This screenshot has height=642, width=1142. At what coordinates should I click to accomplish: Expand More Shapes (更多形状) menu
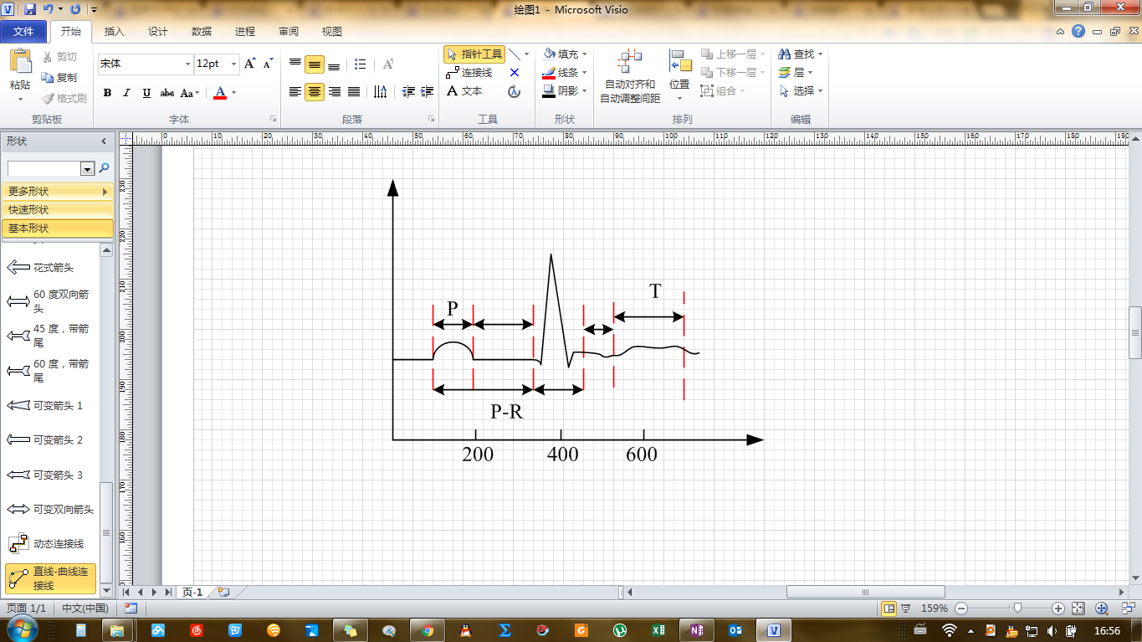(57, 192)
